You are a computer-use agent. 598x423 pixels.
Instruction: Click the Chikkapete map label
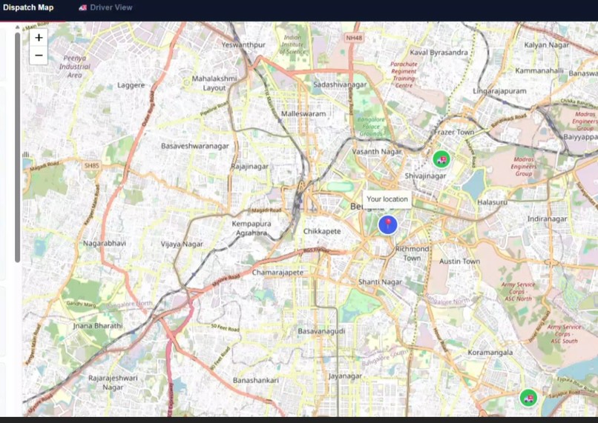click(322, 231)
